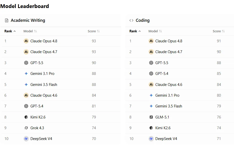The height and width of the screenshot is (146, 234).
Task: Click the Academic Writing document icon
Action: click(7, 21)
